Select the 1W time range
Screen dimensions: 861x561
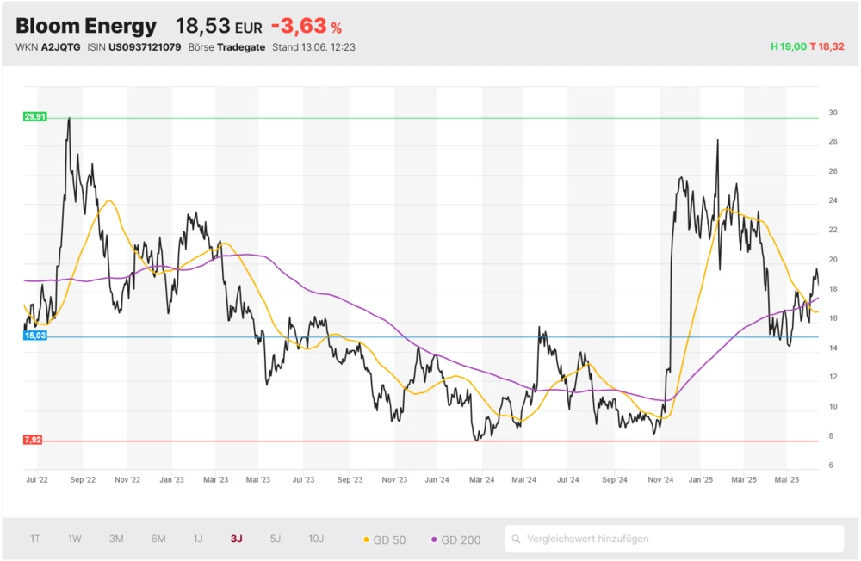pyautogui.click(x=75, y=539)
